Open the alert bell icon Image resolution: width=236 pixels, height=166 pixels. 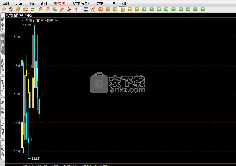coord(69,10)
